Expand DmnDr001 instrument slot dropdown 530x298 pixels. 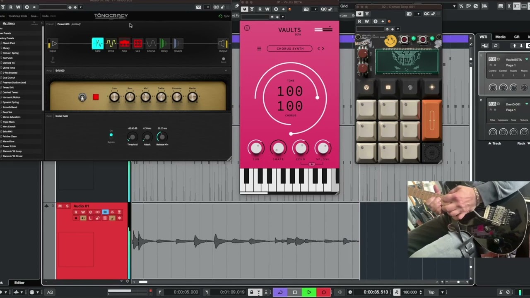pos(527,104)
